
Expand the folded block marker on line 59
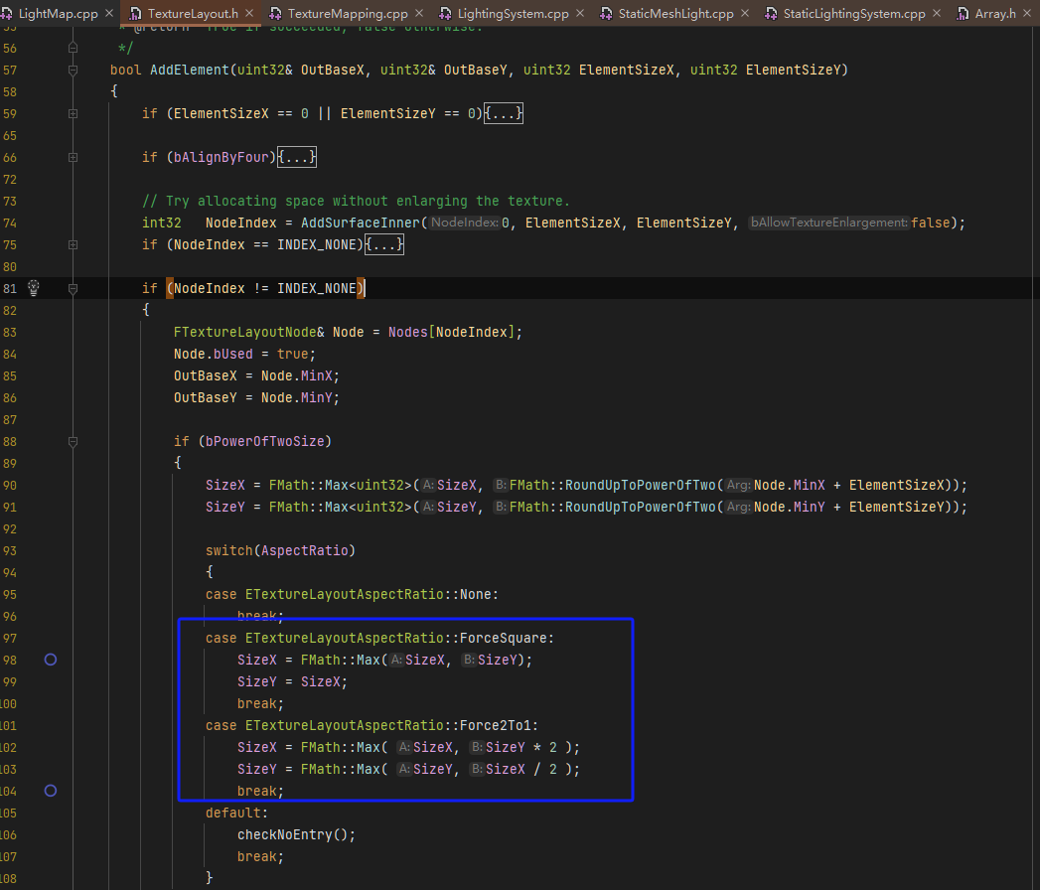(x=73, y=113)
